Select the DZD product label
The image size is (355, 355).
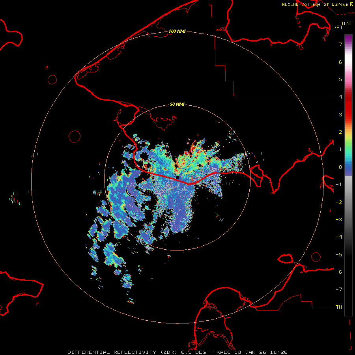click(347, 24)
